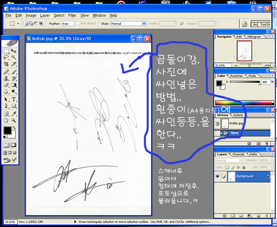Select the Type tool
The image size is (277, 227).
point(14,99)
